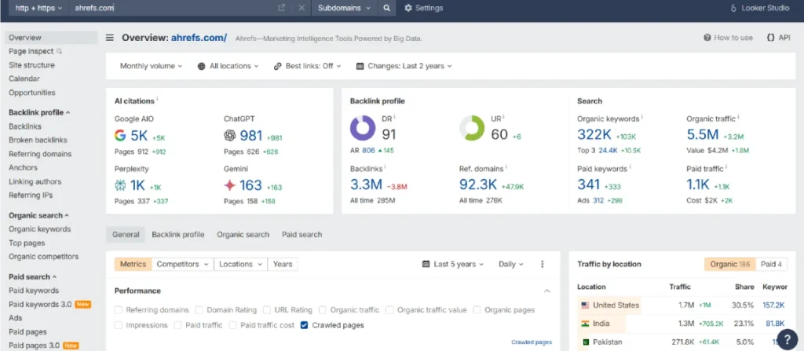Click Organic traffic info icon

pyautogui.click(x=738, y=117)
